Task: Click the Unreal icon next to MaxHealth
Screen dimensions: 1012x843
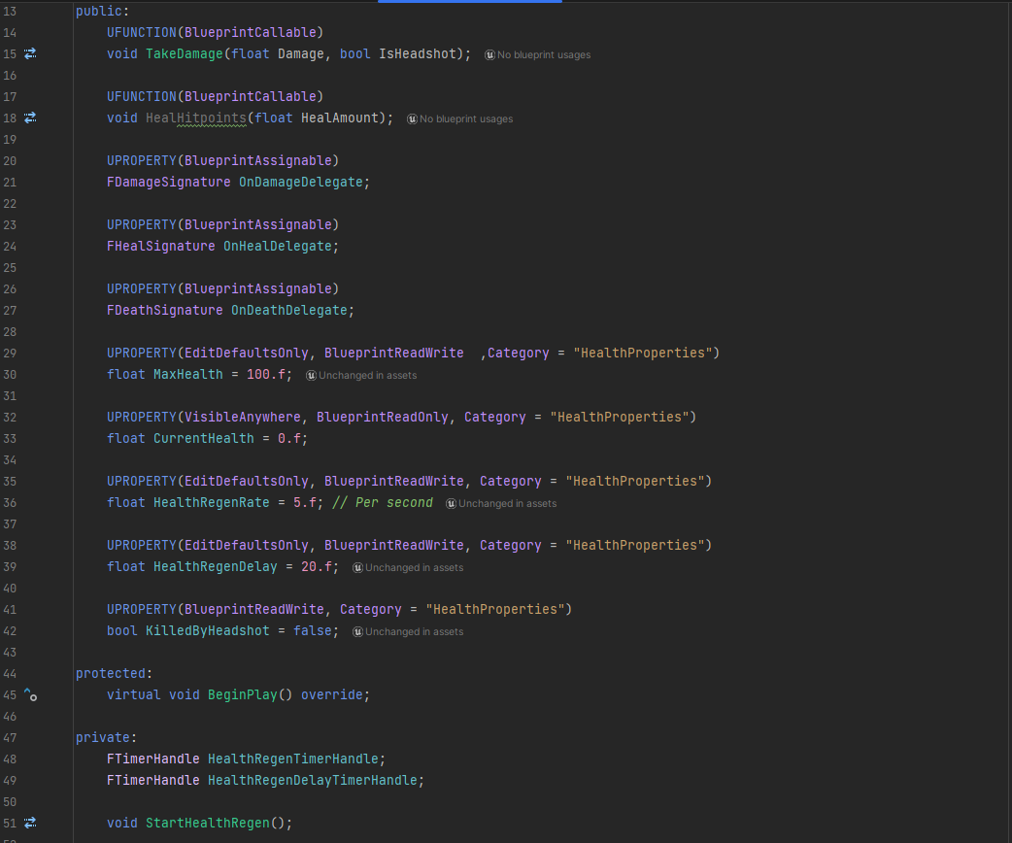Action: 311,375
